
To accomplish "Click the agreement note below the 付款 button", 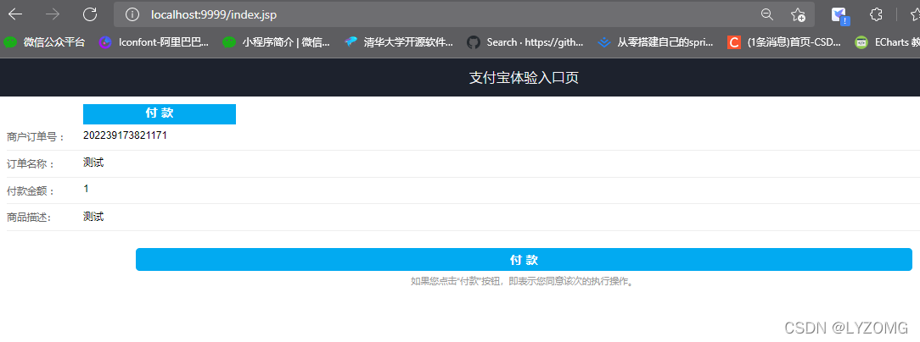I will [524, 282].
